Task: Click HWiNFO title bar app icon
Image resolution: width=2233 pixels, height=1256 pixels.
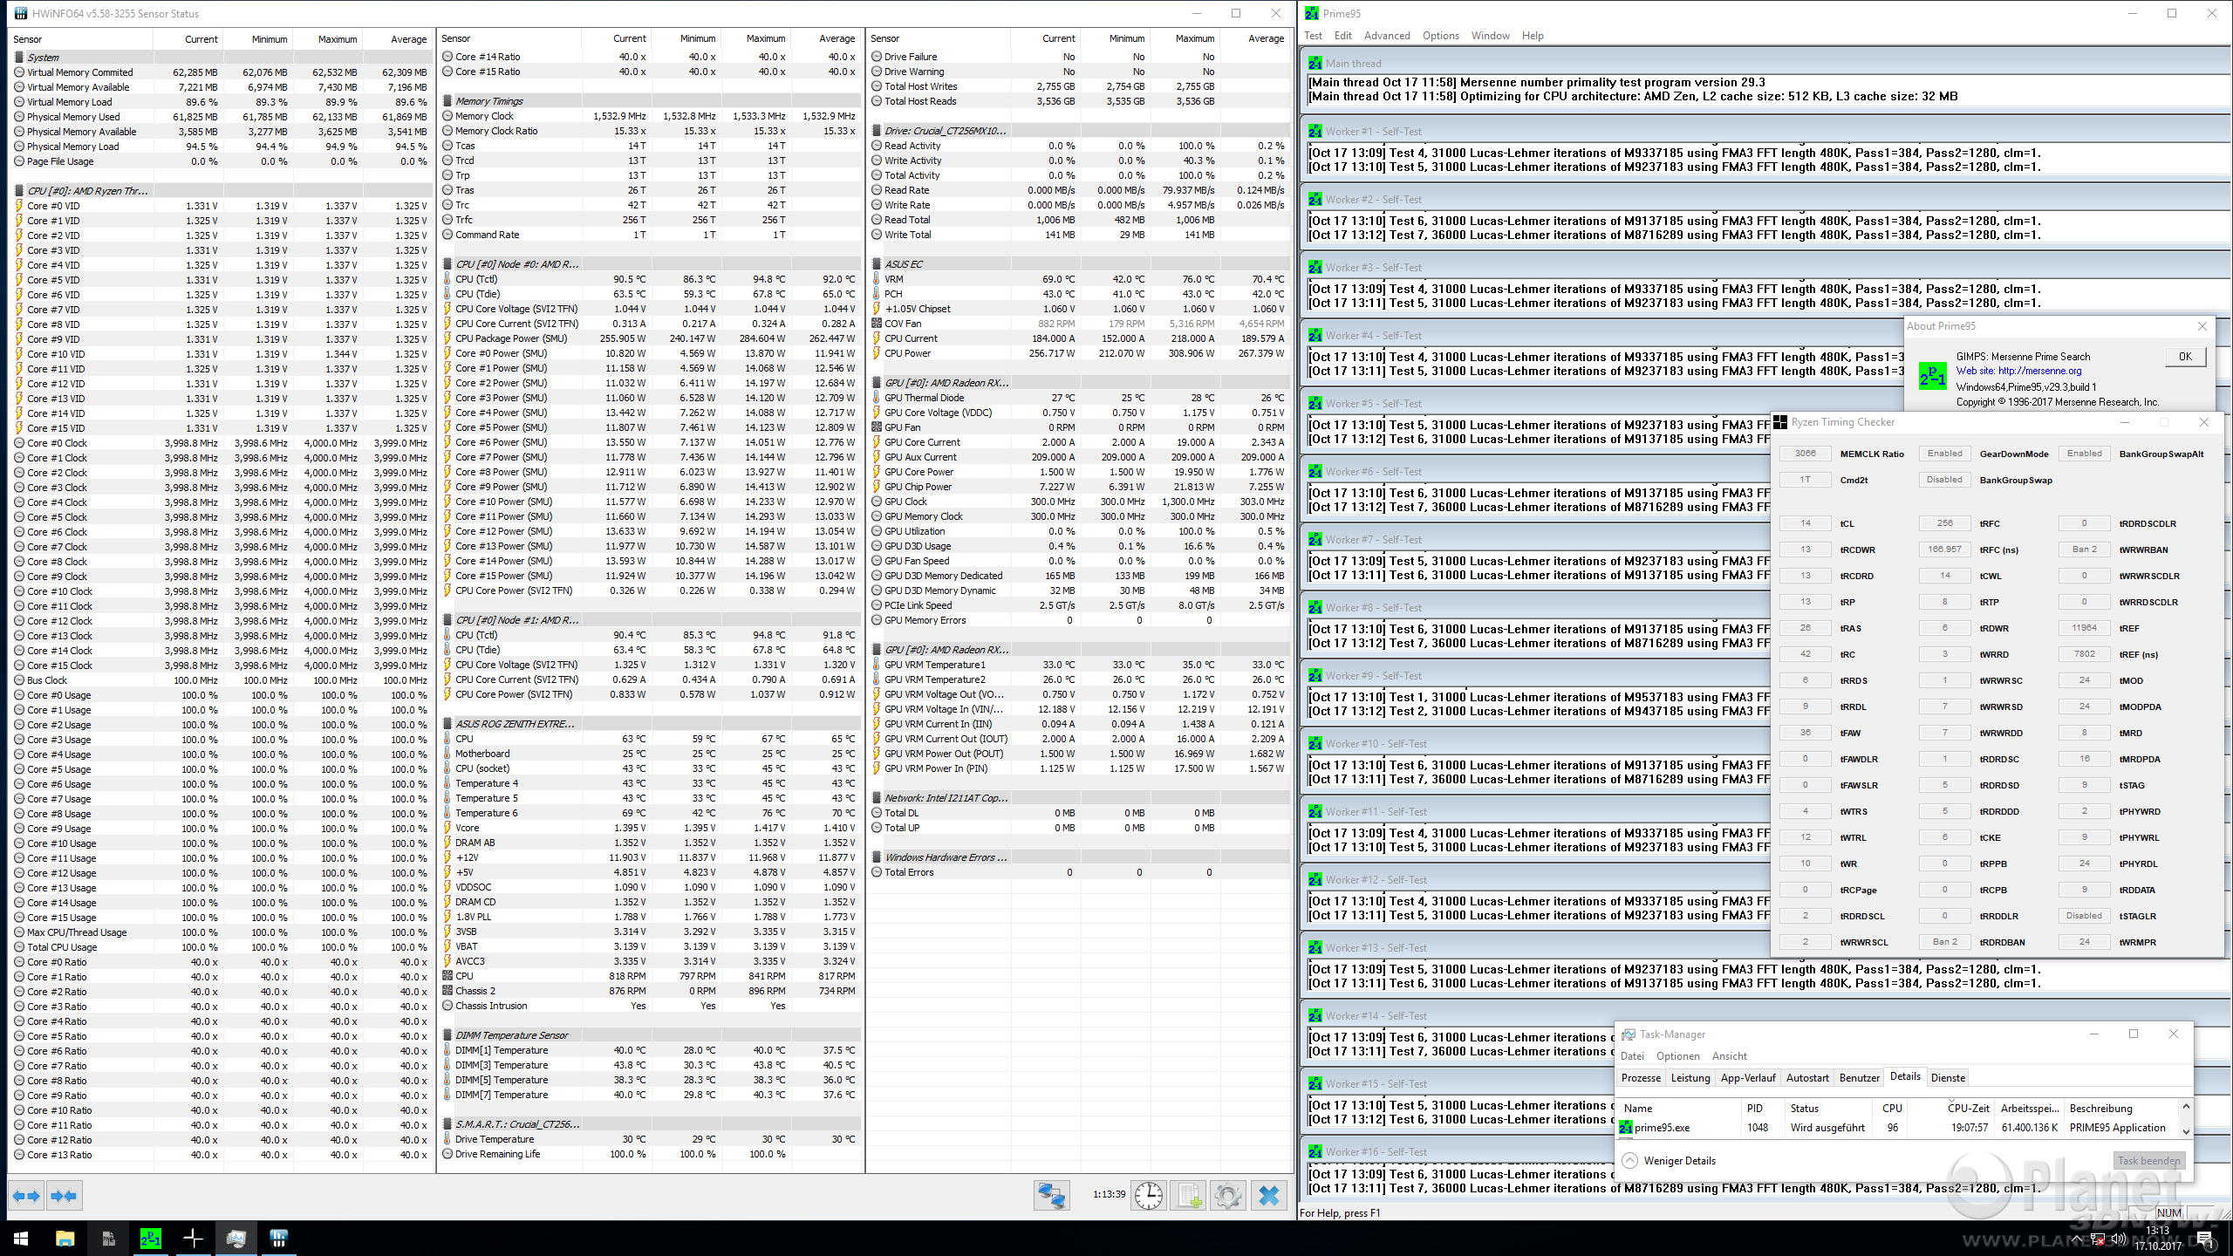Action: [x=20, y=13]
